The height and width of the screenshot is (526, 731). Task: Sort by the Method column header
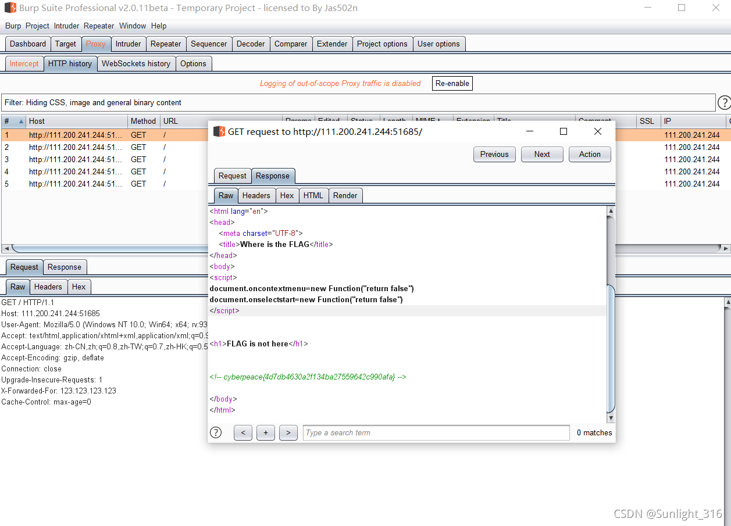[144, 121]
